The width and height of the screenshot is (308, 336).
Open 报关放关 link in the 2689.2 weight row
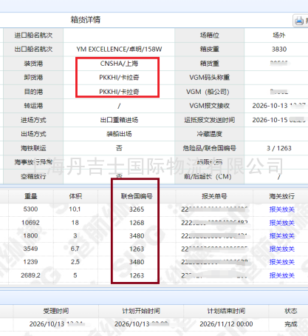pyautogui.click(x=282, y=275)
